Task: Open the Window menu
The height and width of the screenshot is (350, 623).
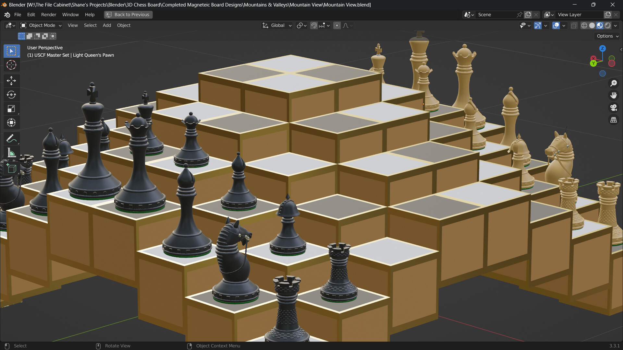Action: pos(70,15)
